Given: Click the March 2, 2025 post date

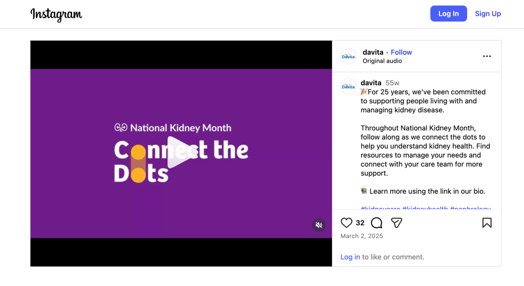Looking at the screenshot, I should pyautogui.click(x=362, y=236).
